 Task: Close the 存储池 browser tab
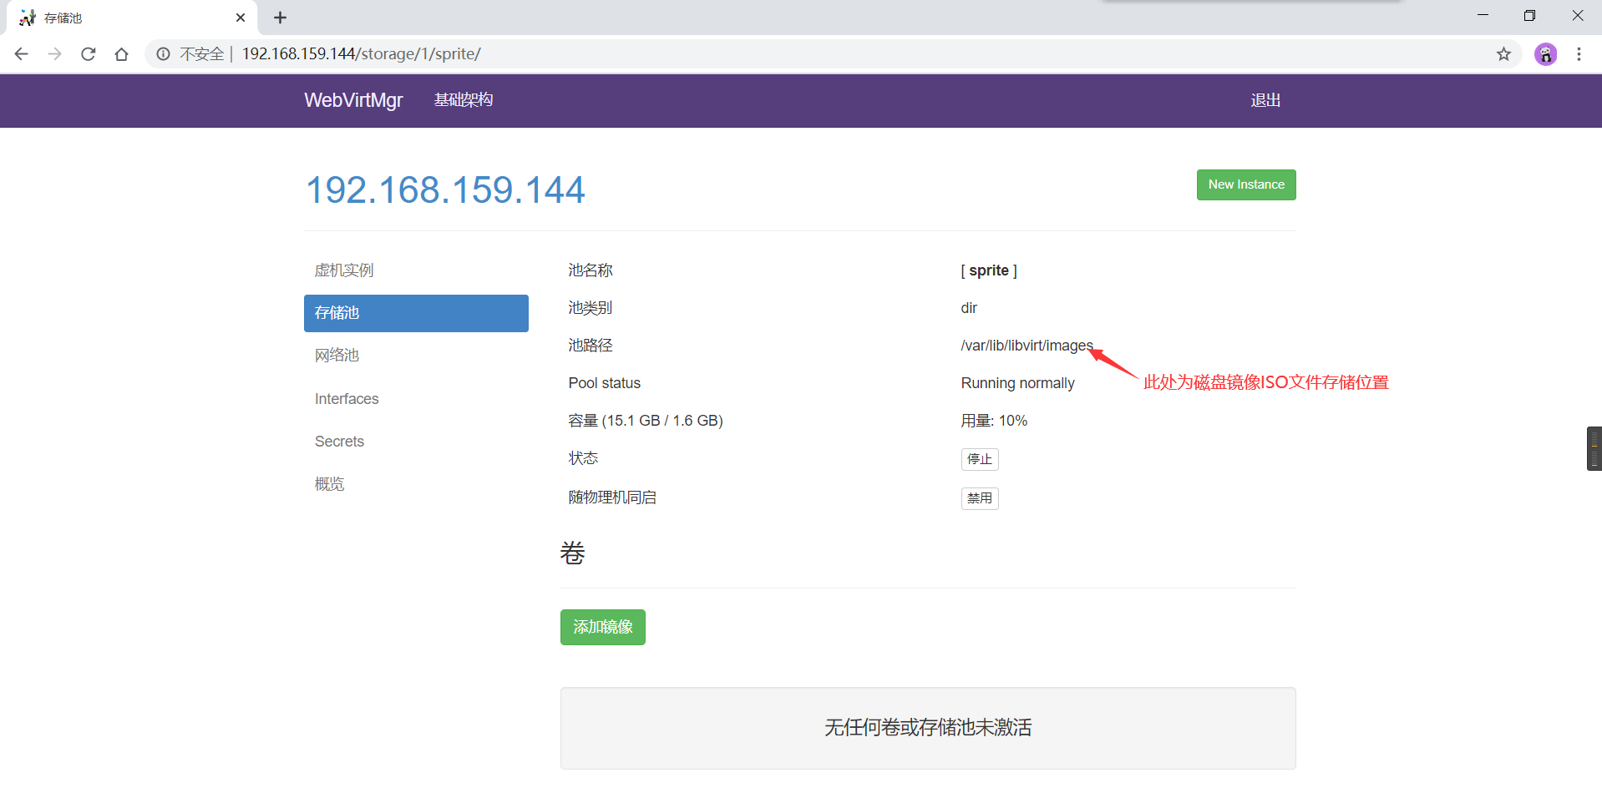(241, 18)
